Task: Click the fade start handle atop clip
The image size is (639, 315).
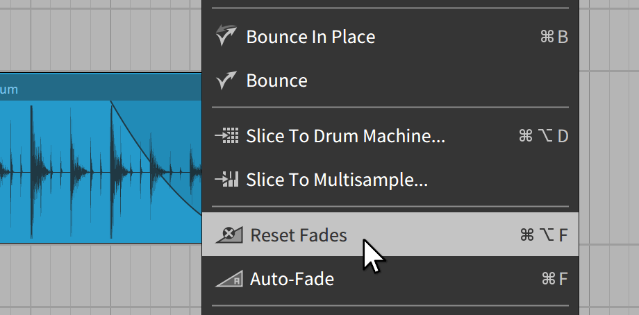Action: (112, 102)
